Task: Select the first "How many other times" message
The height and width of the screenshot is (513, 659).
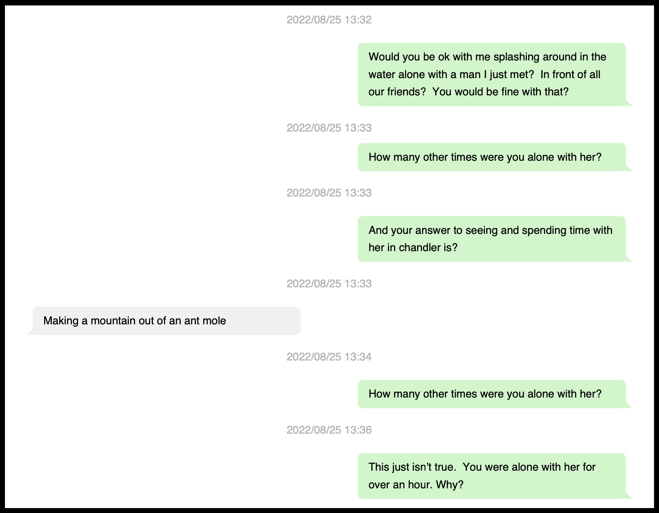Action: point(491,157)
